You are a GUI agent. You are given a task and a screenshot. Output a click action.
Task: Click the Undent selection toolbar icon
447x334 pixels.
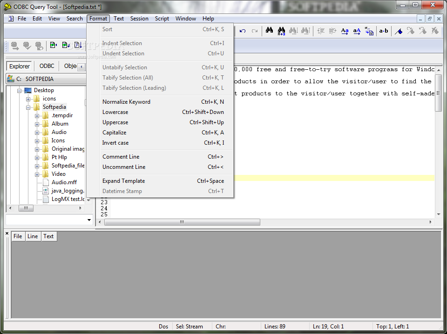332,31
